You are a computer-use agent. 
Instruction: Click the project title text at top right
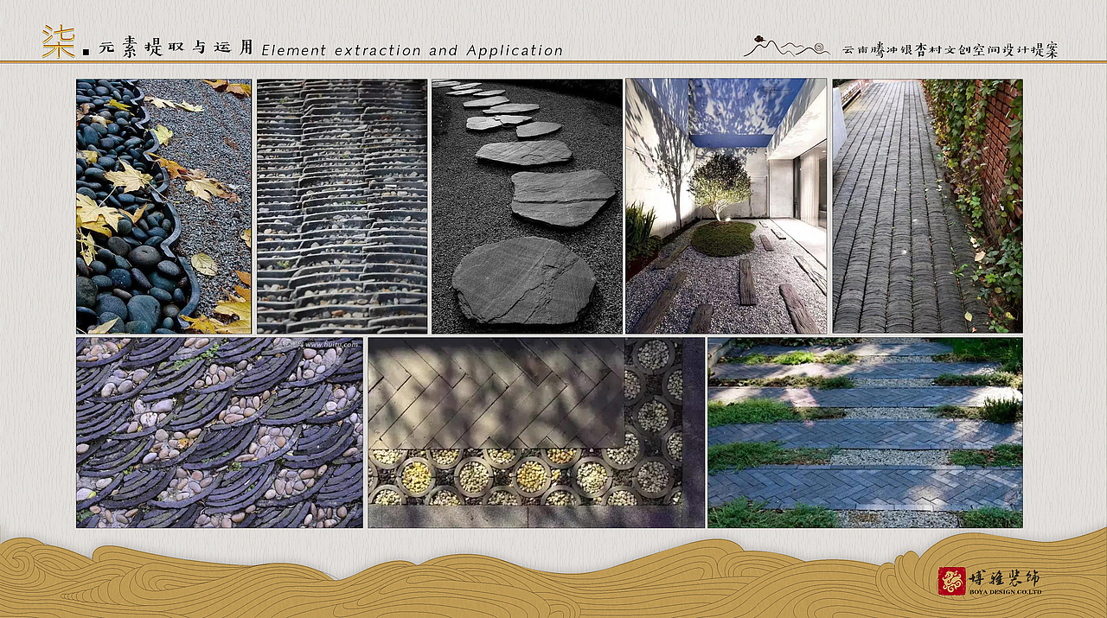tap(950, 49)
